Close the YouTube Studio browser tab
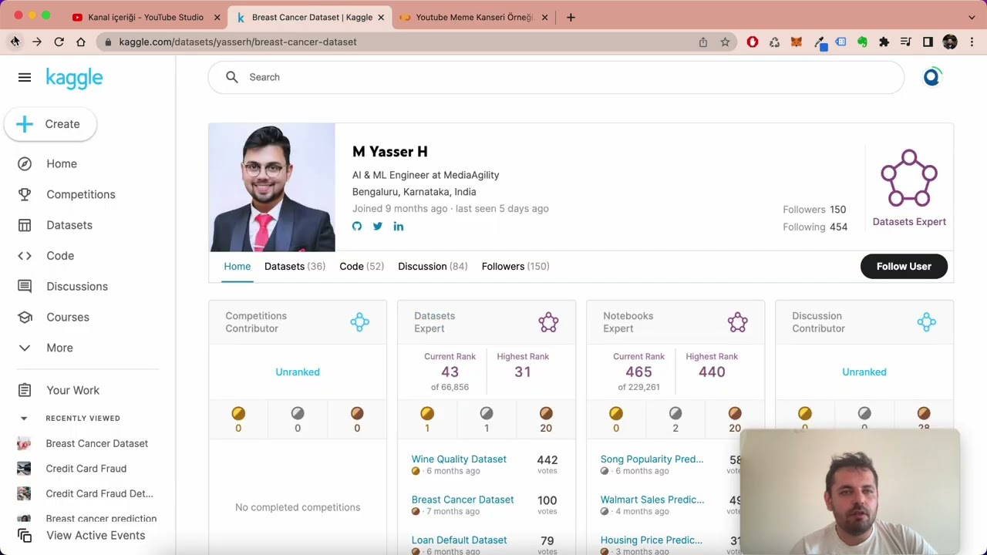 point(217,17)
